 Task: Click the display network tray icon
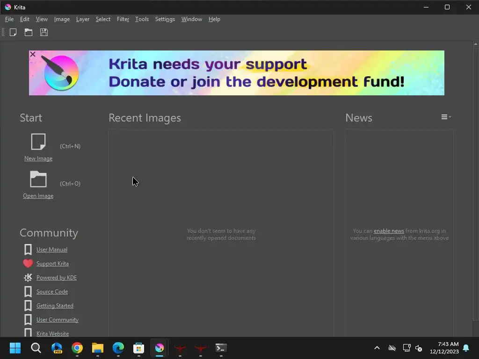[x=406, y=348]
